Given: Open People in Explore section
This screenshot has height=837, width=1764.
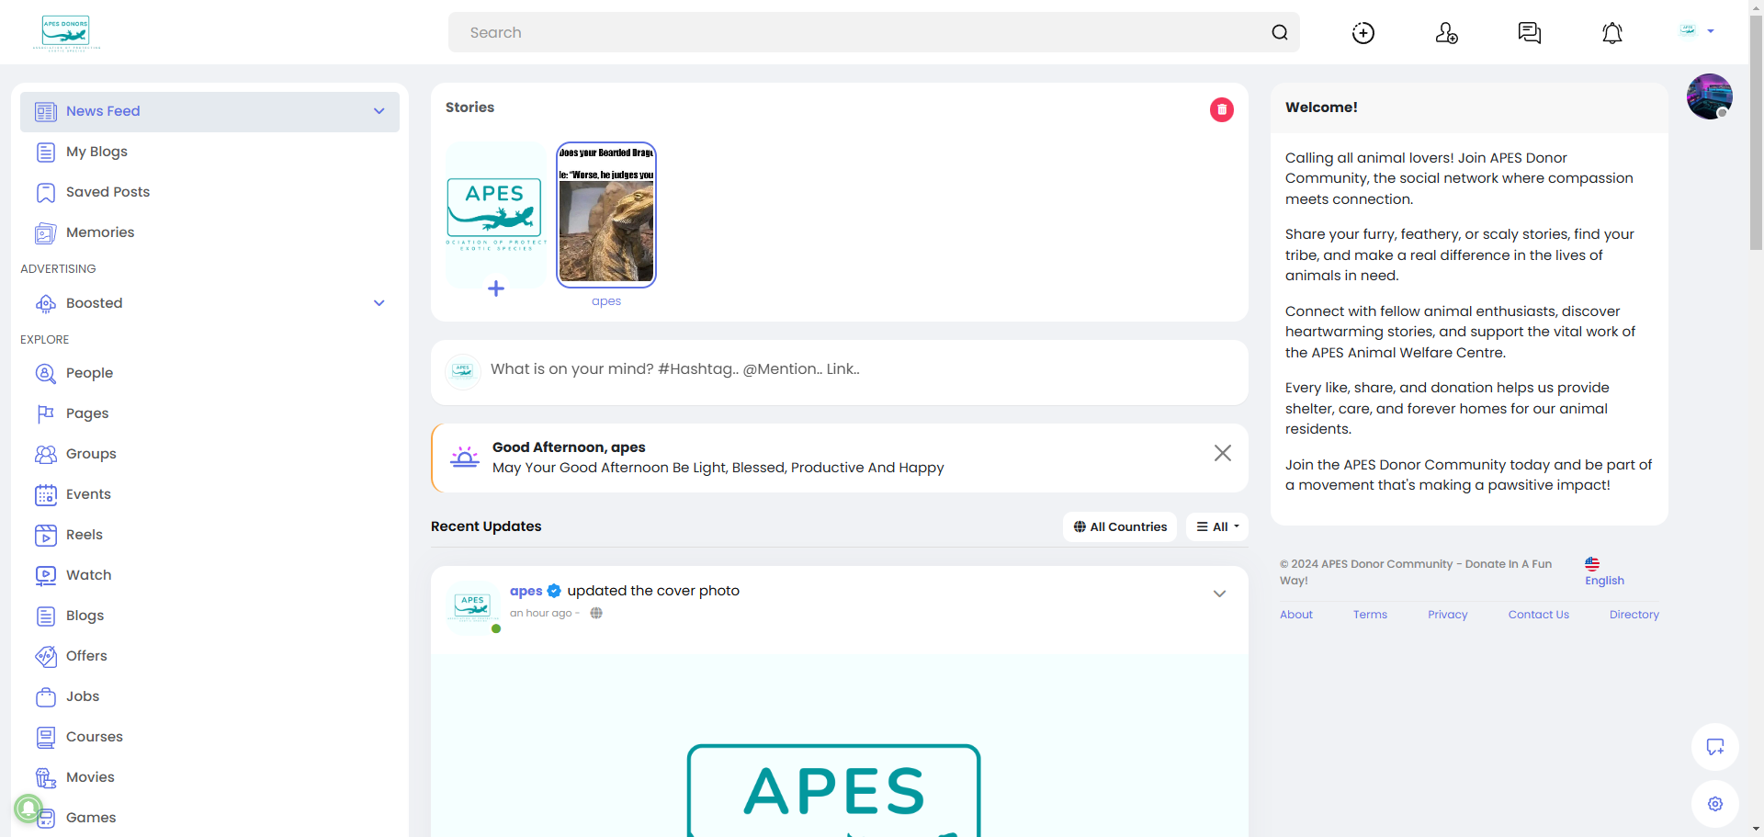Looking at the screenshot, I should point(209,373).
